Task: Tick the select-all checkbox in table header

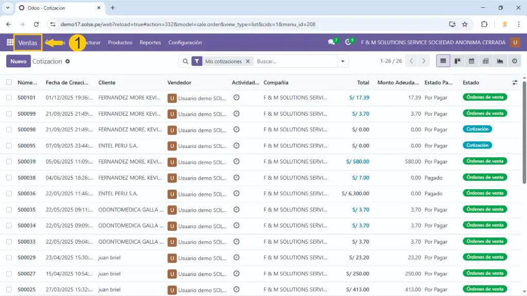Action: click(9, 82)
